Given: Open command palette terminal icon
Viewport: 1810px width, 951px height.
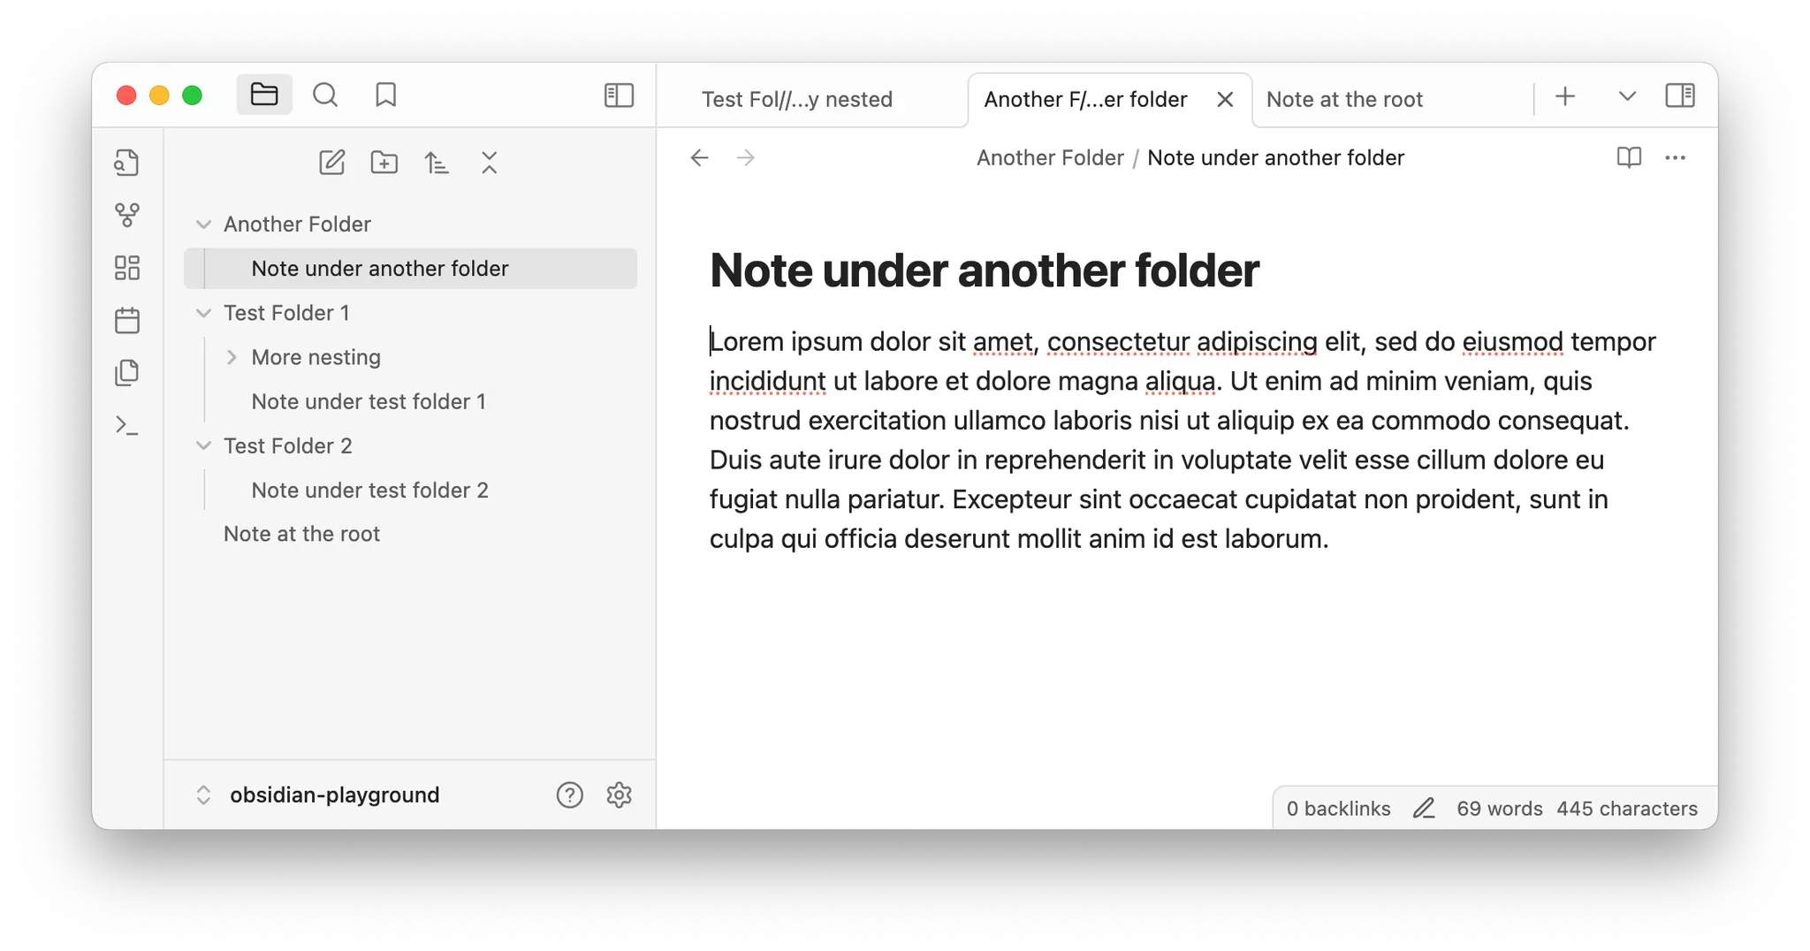Looking at the screenshot, I should (127, 426).
